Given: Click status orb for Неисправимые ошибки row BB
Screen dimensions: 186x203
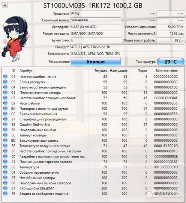Looking at the screenshot, I should (5, 130).
